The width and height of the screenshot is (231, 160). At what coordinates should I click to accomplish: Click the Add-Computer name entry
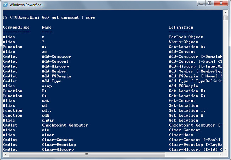pyautogui.click(x=57, y=57)
